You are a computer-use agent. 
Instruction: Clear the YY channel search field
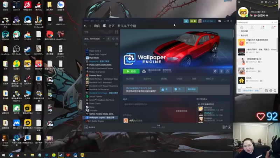coord(272,22)
